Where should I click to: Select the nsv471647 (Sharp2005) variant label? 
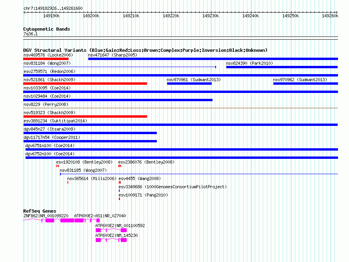[113, 55]
